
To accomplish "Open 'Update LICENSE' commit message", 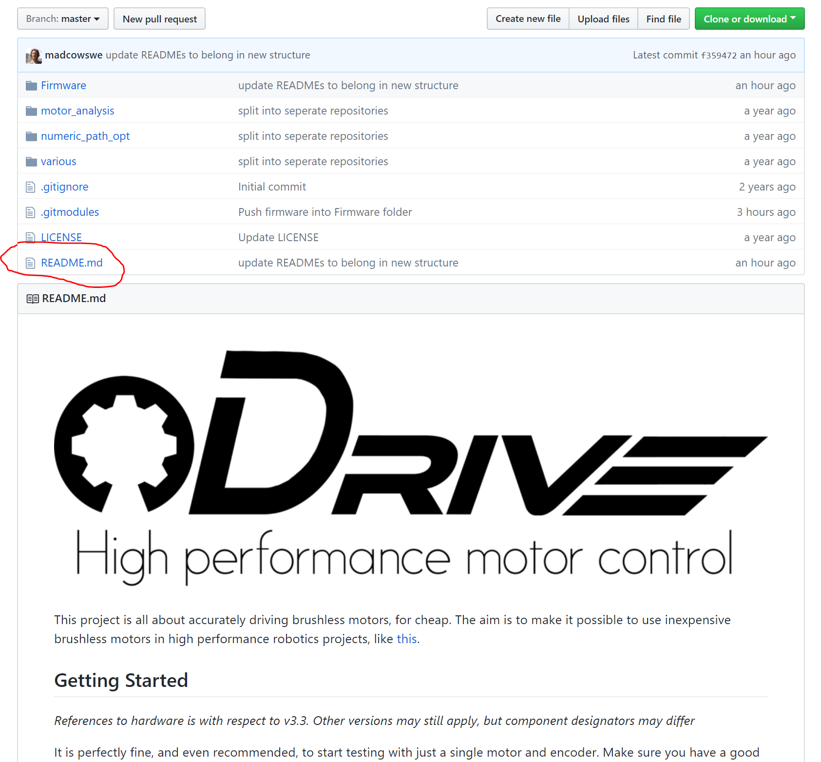I will pyautogui.click(x=278, y=237).
